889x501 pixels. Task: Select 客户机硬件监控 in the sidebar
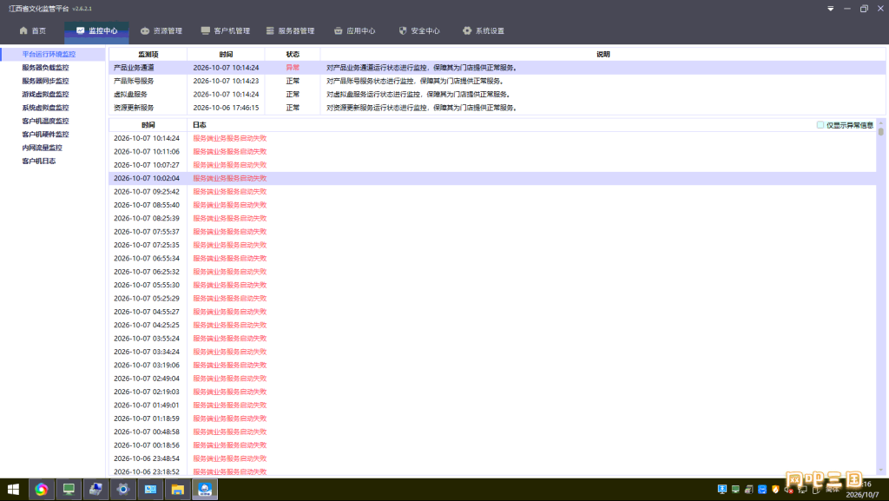pyautogui.click(x=45, y=135)
